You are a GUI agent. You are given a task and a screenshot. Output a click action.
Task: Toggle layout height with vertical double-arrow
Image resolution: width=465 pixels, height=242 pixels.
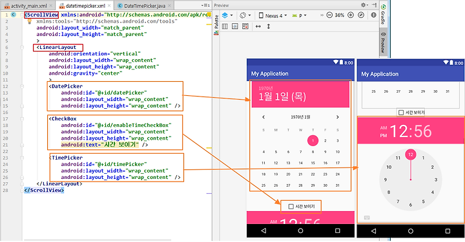269,26
